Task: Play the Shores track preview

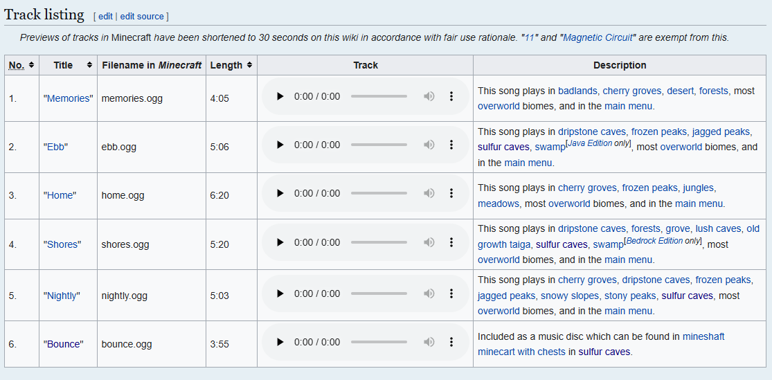Action: (280, 242)
